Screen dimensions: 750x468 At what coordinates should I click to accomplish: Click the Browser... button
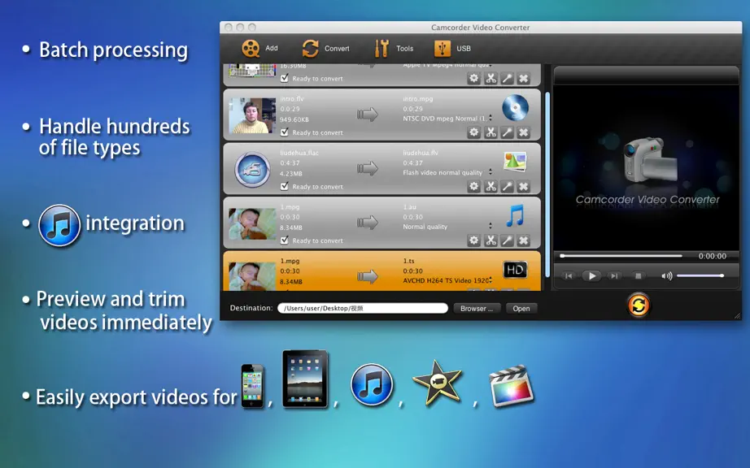coord(477,309)
